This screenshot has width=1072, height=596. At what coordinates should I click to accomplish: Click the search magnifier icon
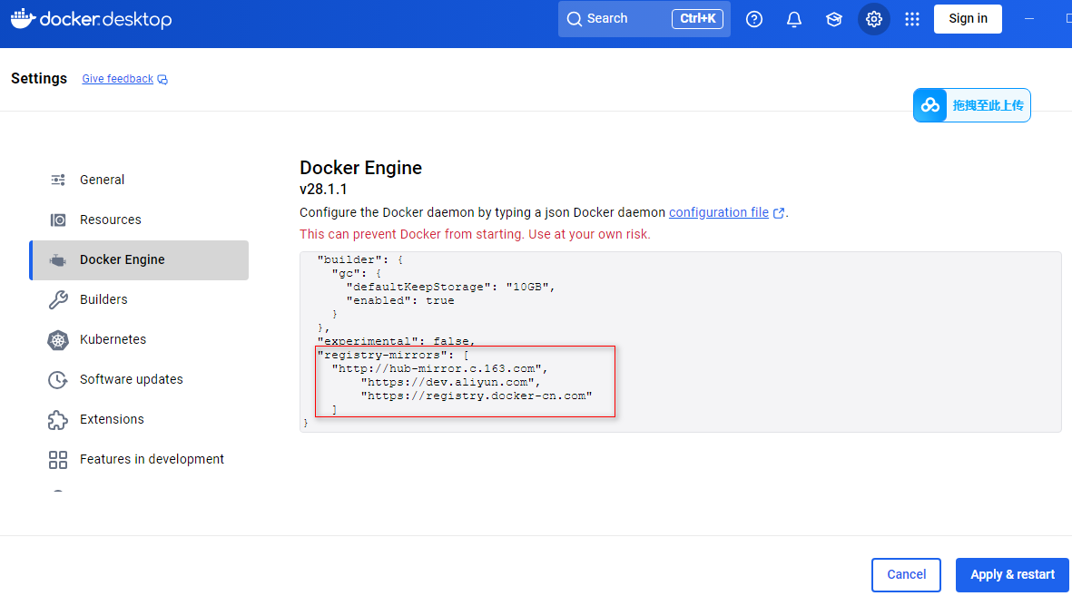[x=575, y=19]
